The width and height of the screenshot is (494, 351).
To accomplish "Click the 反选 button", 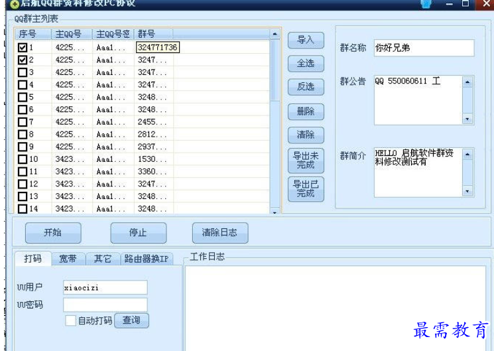I will [306, 87].
